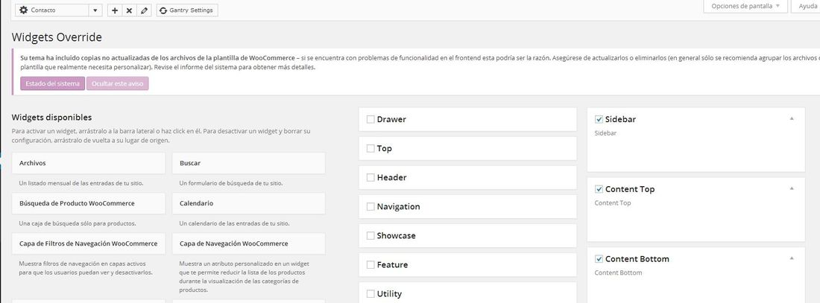Screen dimensions: 820x303
Task: Collapse Content Bottom panel arrow
Action: 792,258
